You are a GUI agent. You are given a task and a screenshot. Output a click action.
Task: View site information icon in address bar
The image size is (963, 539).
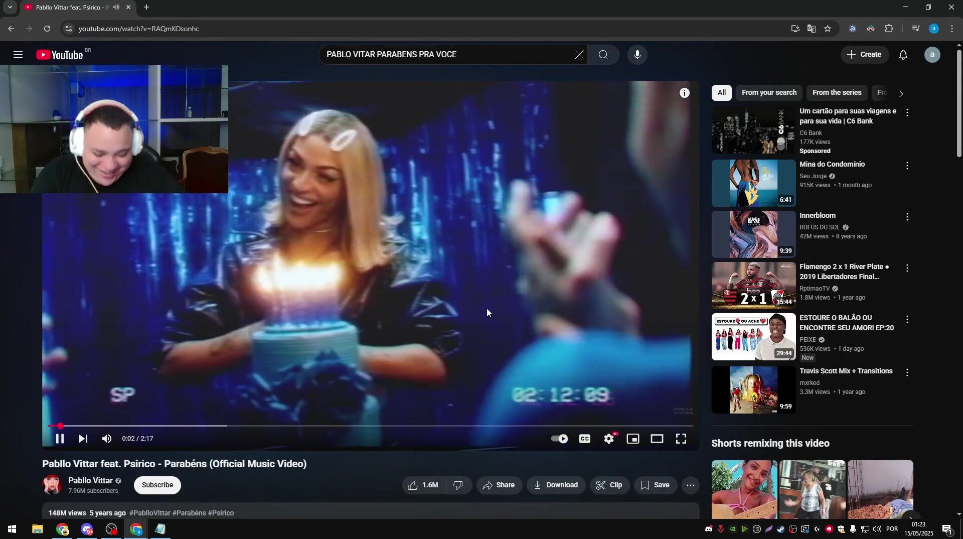(x=69, y=29)
